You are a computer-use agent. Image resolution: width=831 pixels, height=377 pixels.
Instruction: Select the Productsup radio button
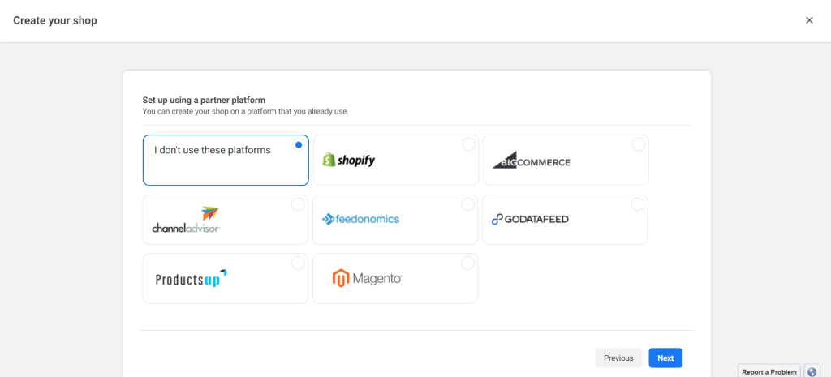click(x=298, y=263)
